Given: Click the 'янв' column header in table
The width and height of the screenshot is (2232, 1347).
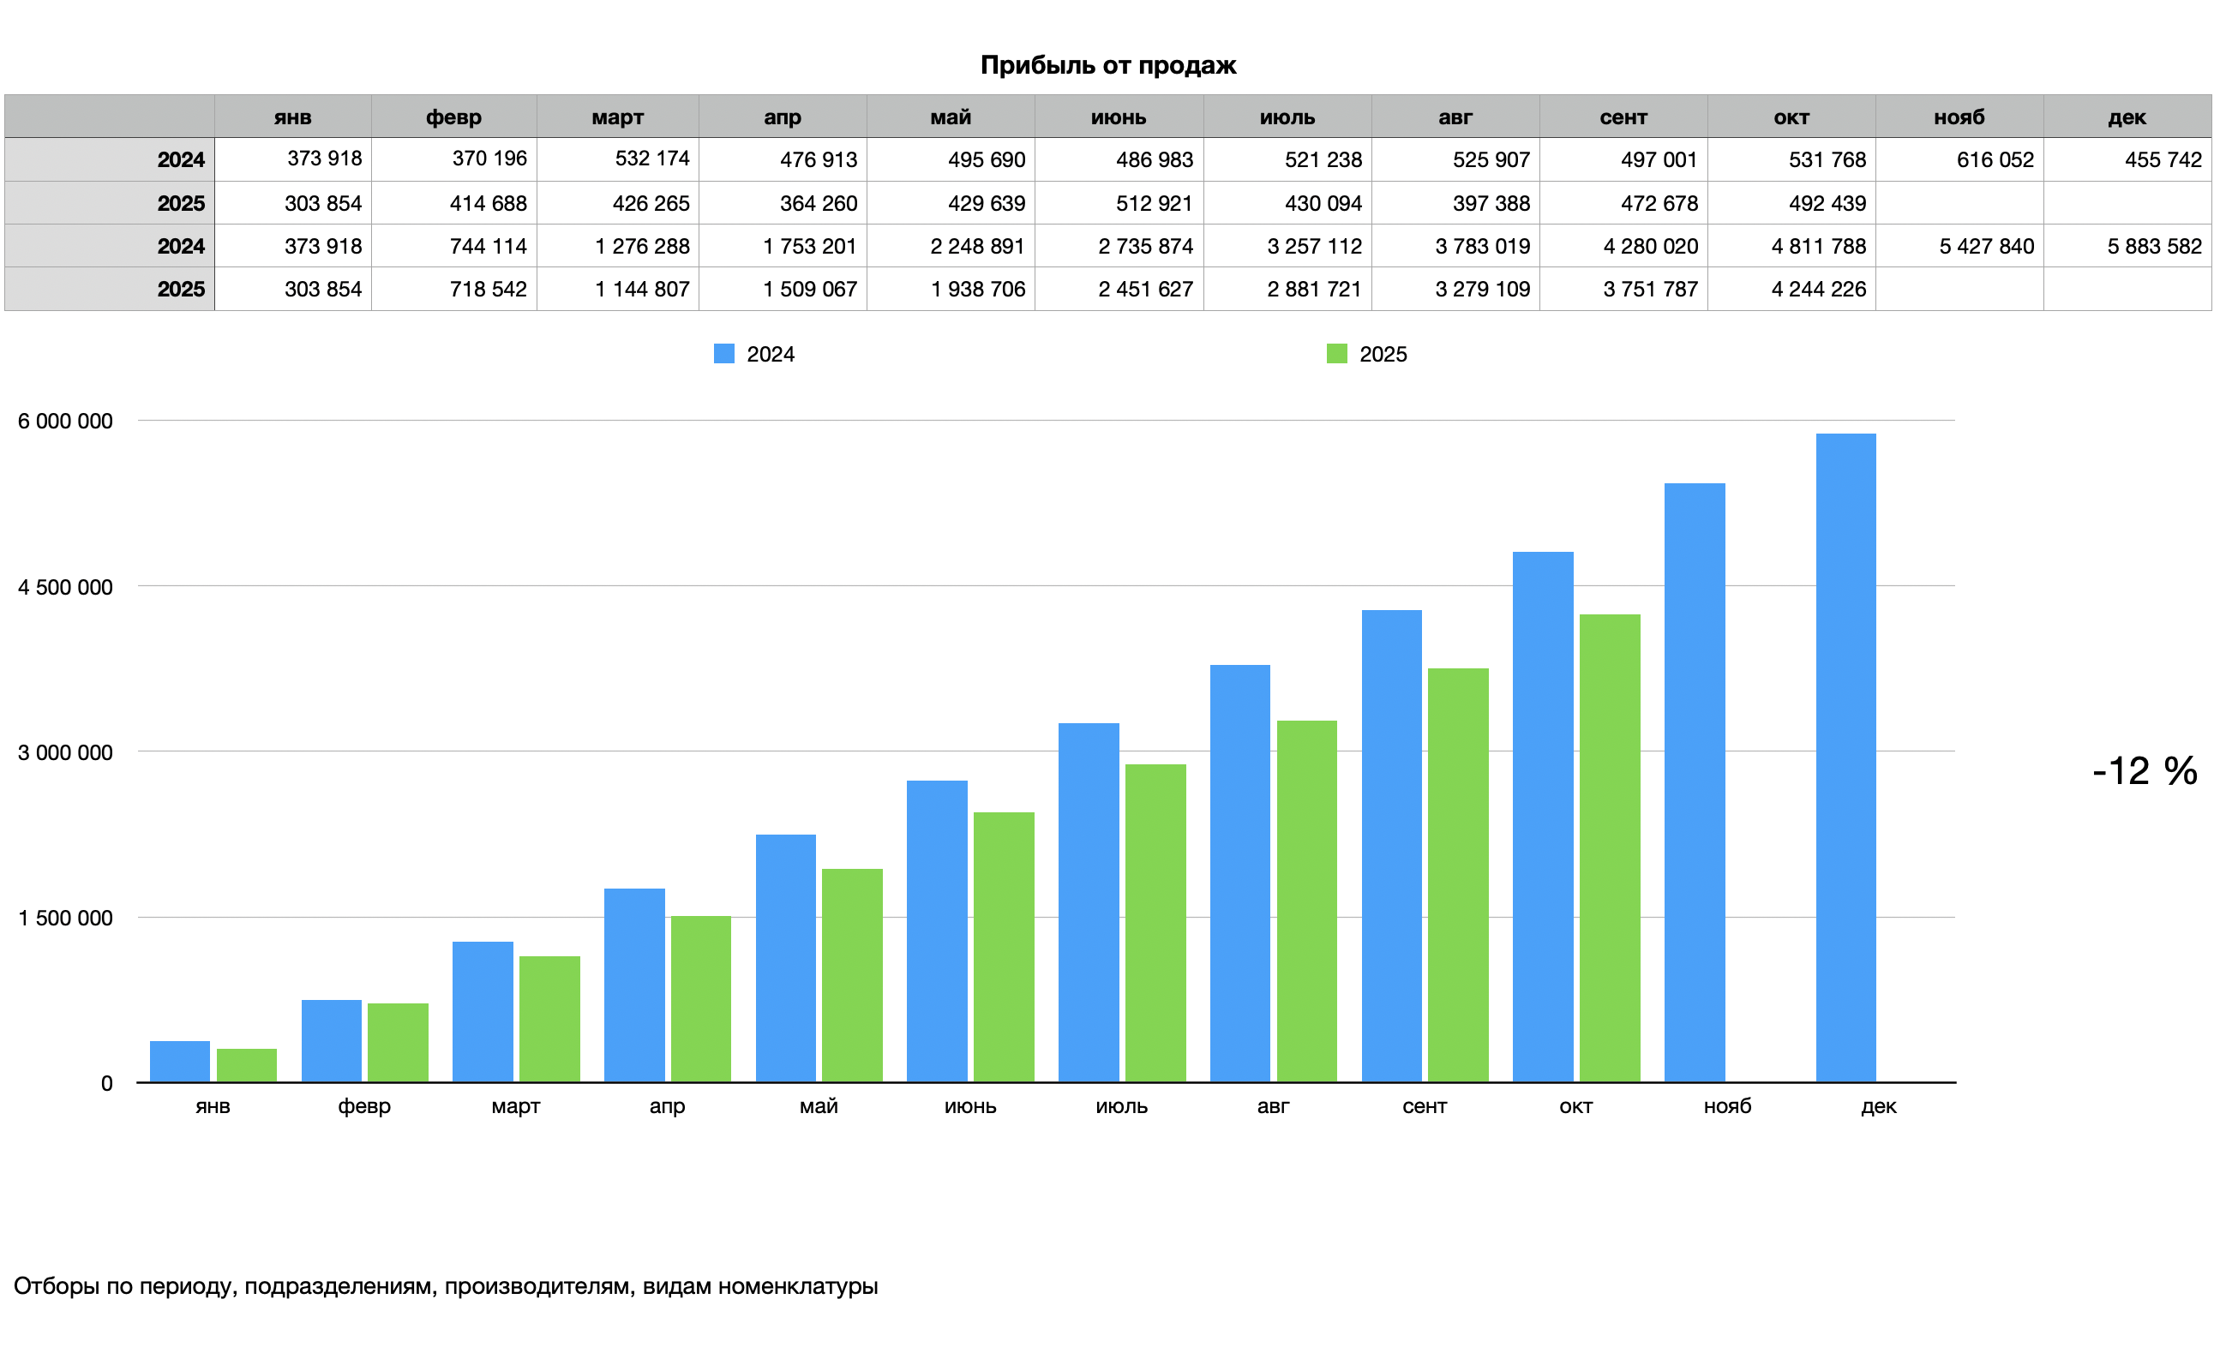Looking at the screenshot, I should click(x=292, y=117).
